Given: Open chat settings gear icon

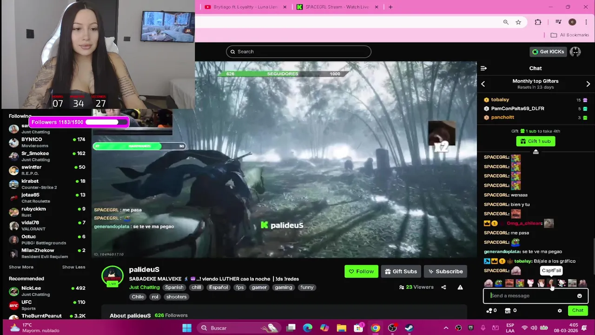Looking at the screenshot, I should coord(560,310).
